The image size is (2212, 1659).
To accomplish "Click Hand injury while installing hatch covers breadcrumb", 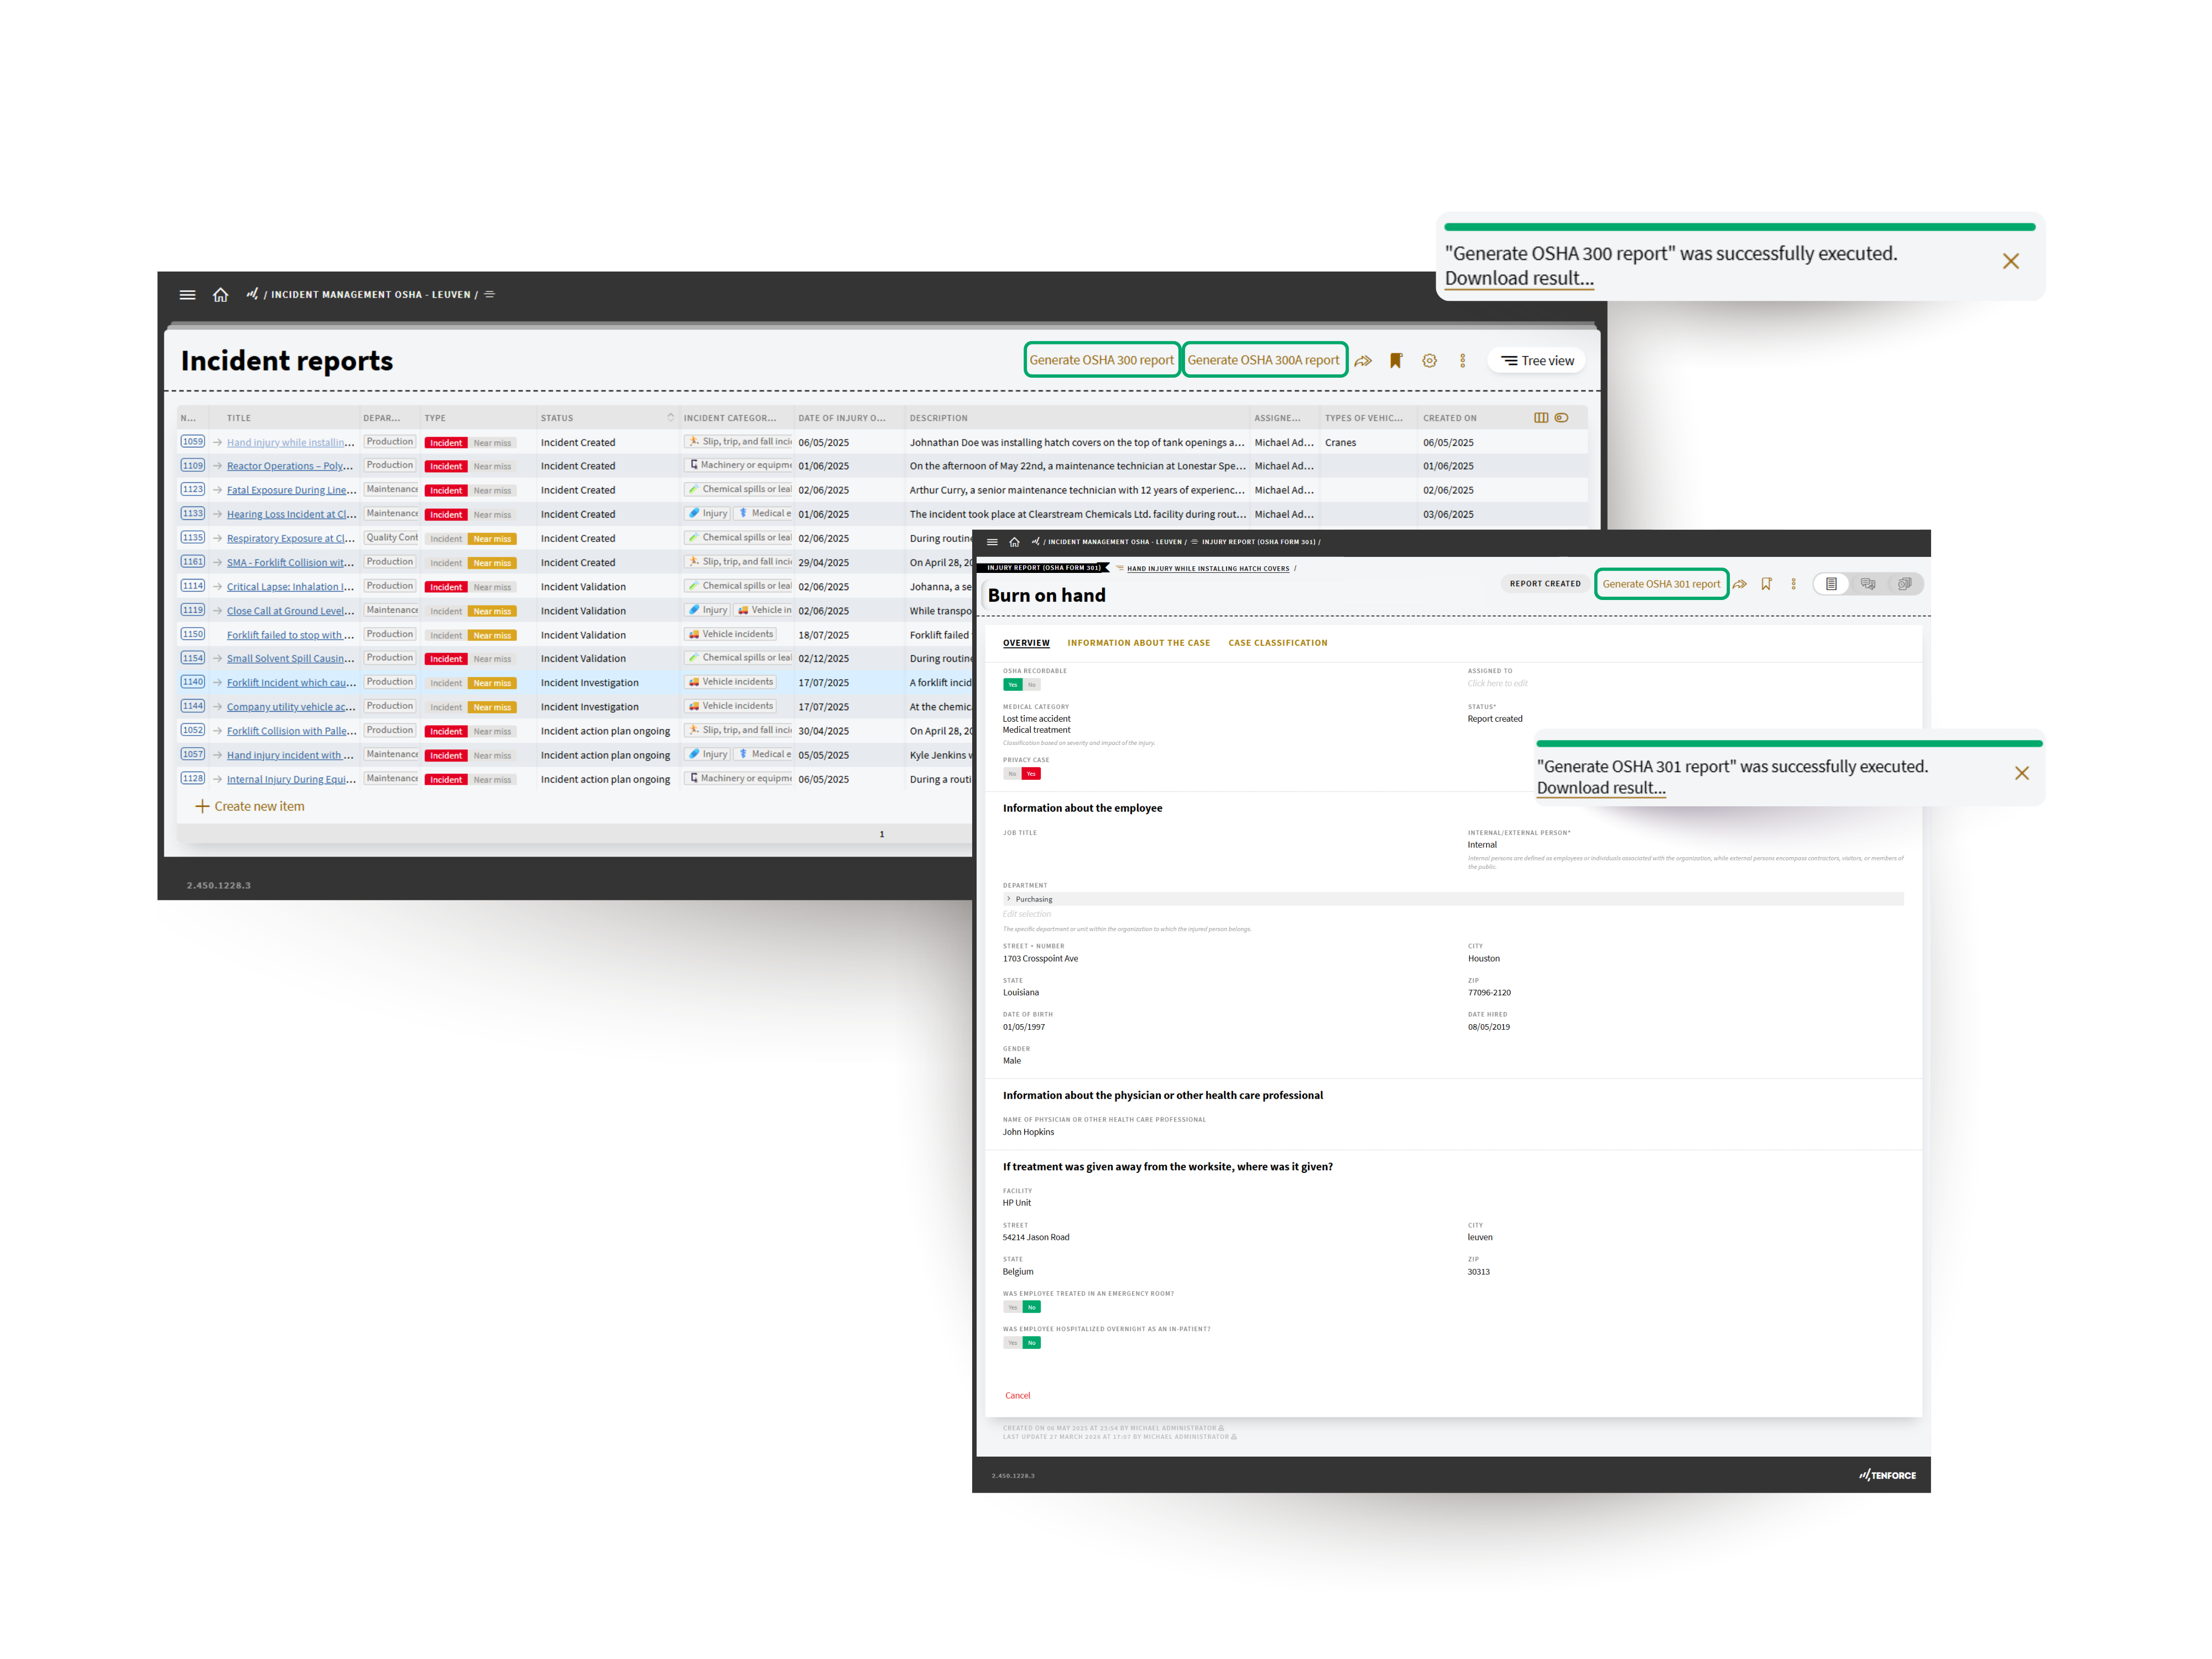I will [x=1208, y=569].
